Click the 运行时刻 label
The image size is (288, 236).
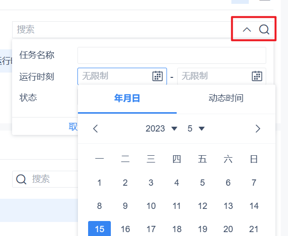coord(37,76)
